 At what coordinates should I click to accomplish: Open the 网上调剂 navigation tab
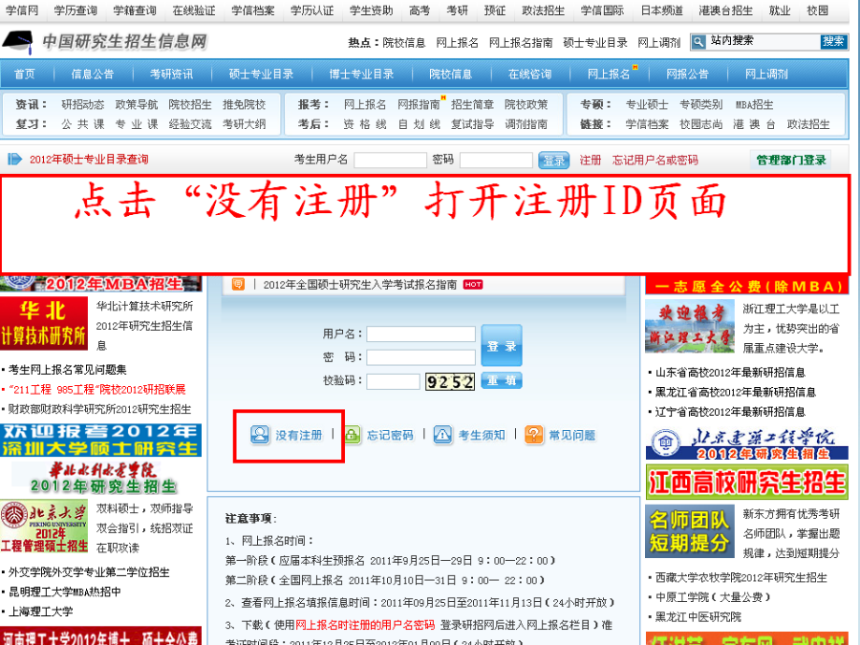766,74
